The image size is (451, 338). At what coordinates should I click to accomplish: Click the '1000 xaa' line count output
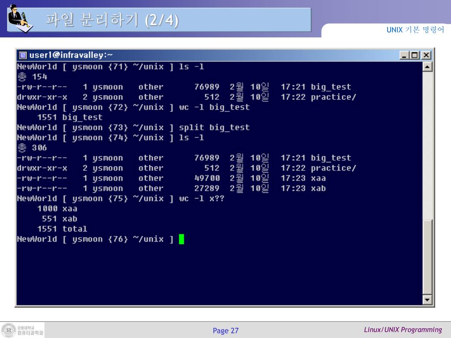[x=57, y=209]
